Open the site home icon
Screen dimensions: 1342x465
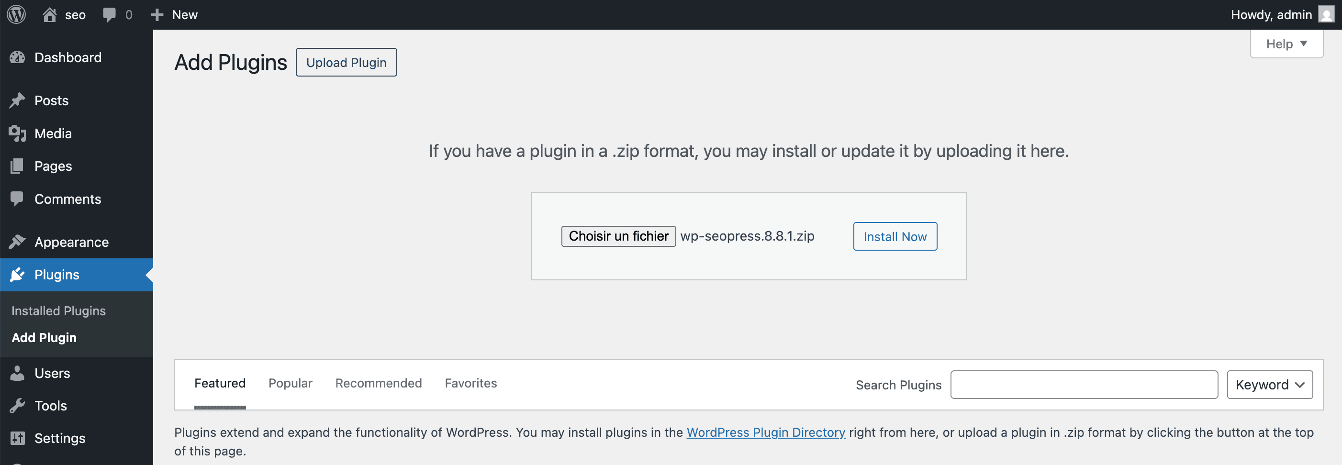coord(49,14)
